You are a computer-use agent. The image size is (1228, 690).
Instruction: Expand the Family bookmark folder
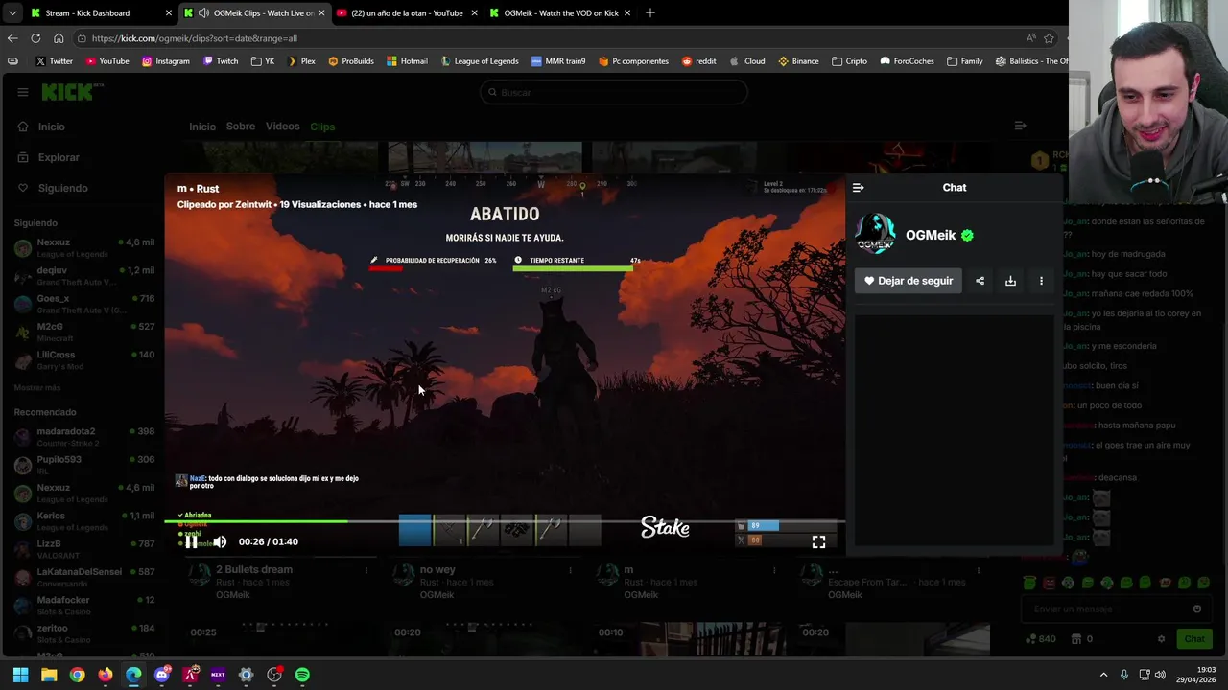pos(964,60)
